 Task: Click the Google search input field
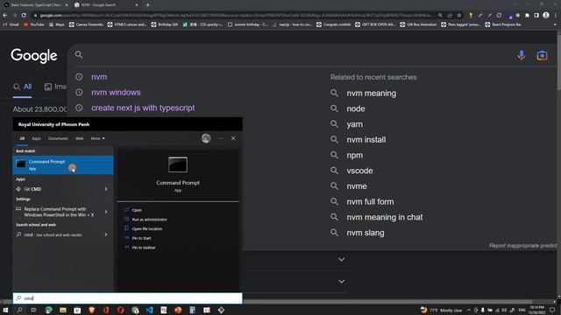pos(294,55)
